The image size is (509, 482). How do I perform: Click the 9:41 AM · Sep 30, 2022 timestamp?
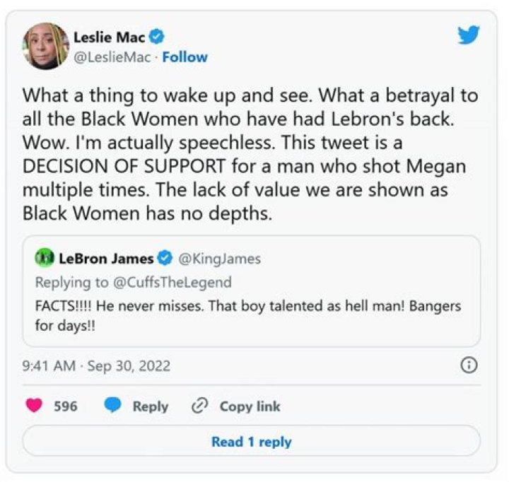coord(96,366)
